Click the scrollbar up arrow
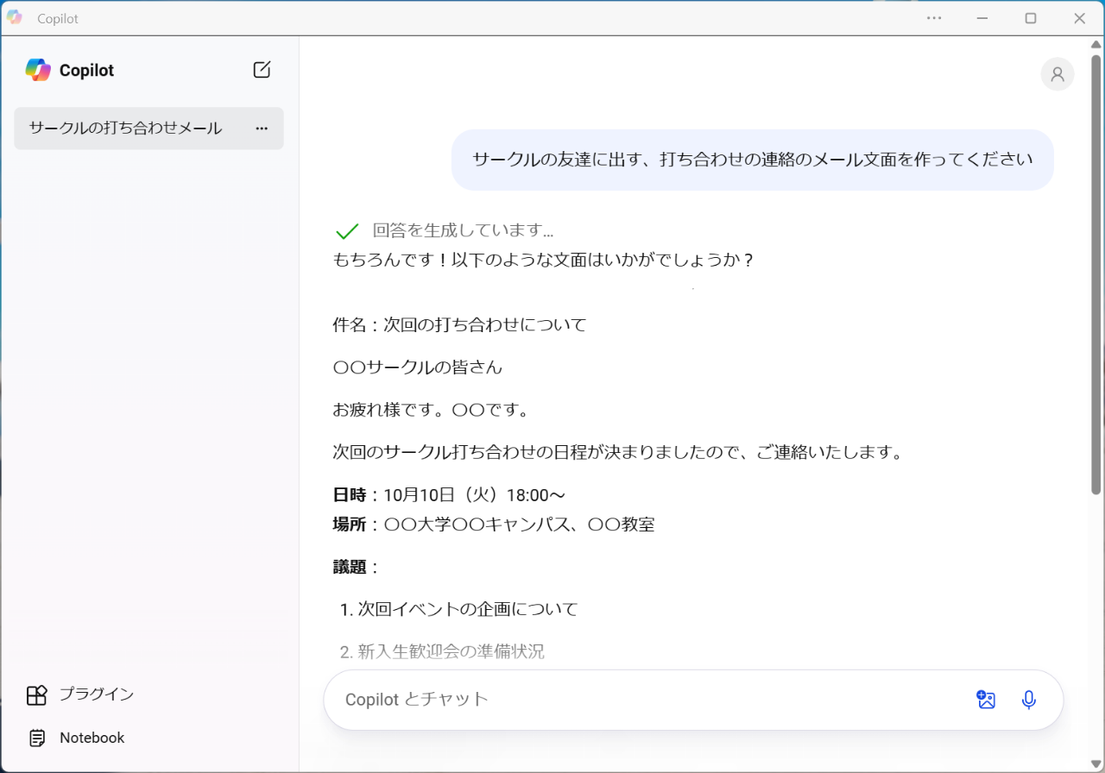1105x773 pixels. click(x=1096, y=46)
